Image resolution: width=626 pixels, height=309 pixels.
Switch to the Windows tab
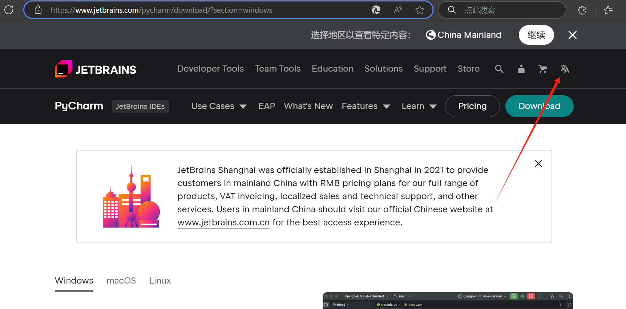point(74,281)
